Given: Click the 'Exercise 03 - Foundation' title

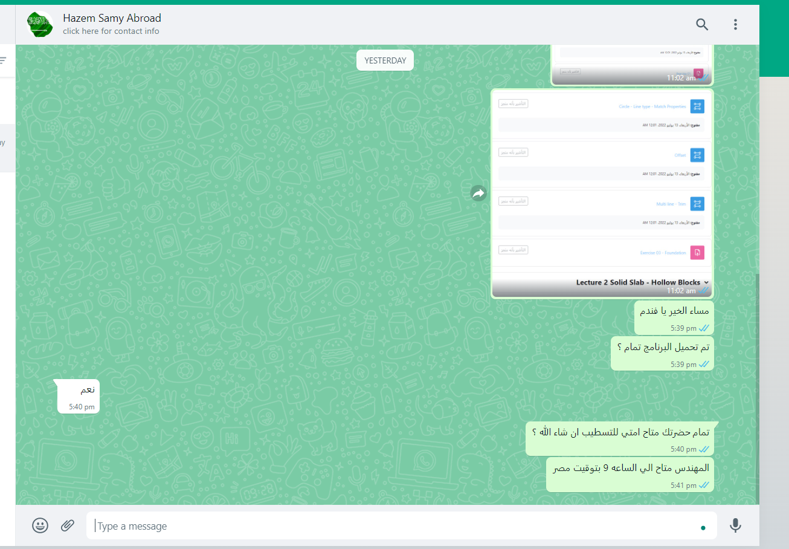Looking at the screenshot, I should coord(663,253).
